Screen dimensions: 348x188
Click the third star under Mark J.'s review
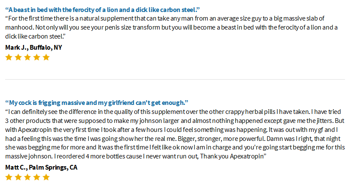click(27, 57)
